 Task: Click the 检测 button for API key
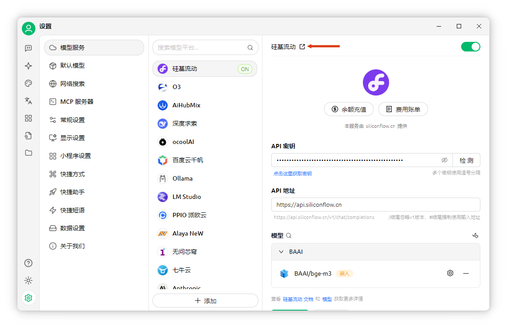pos(466,160)
